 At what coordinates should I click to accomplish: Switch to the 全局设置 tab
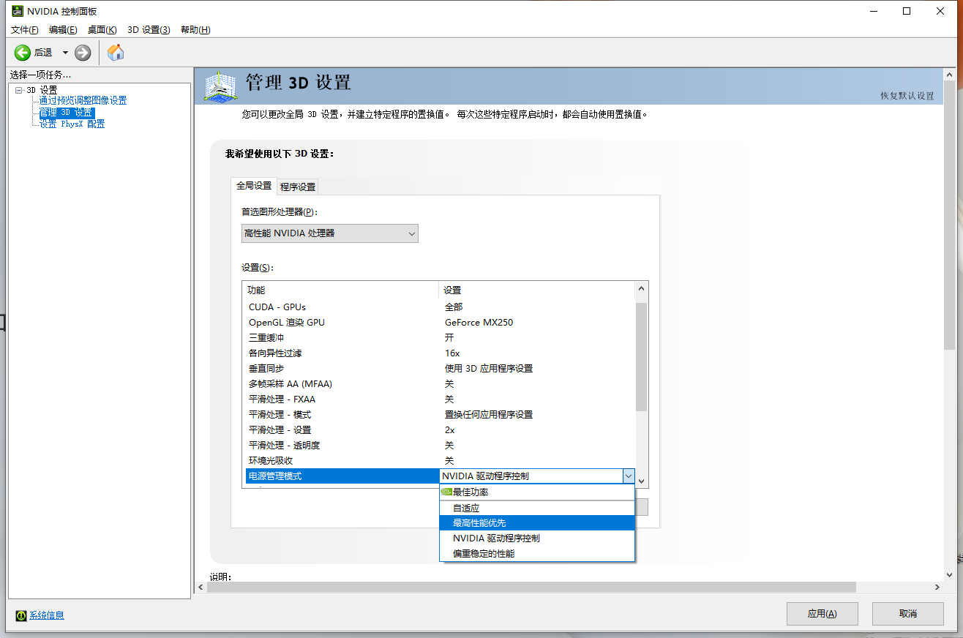254,186
